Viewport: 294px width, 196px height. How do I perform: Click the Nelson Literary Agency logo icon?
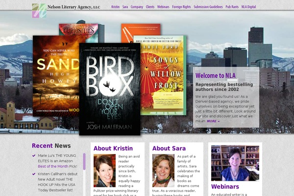[39, 11]
